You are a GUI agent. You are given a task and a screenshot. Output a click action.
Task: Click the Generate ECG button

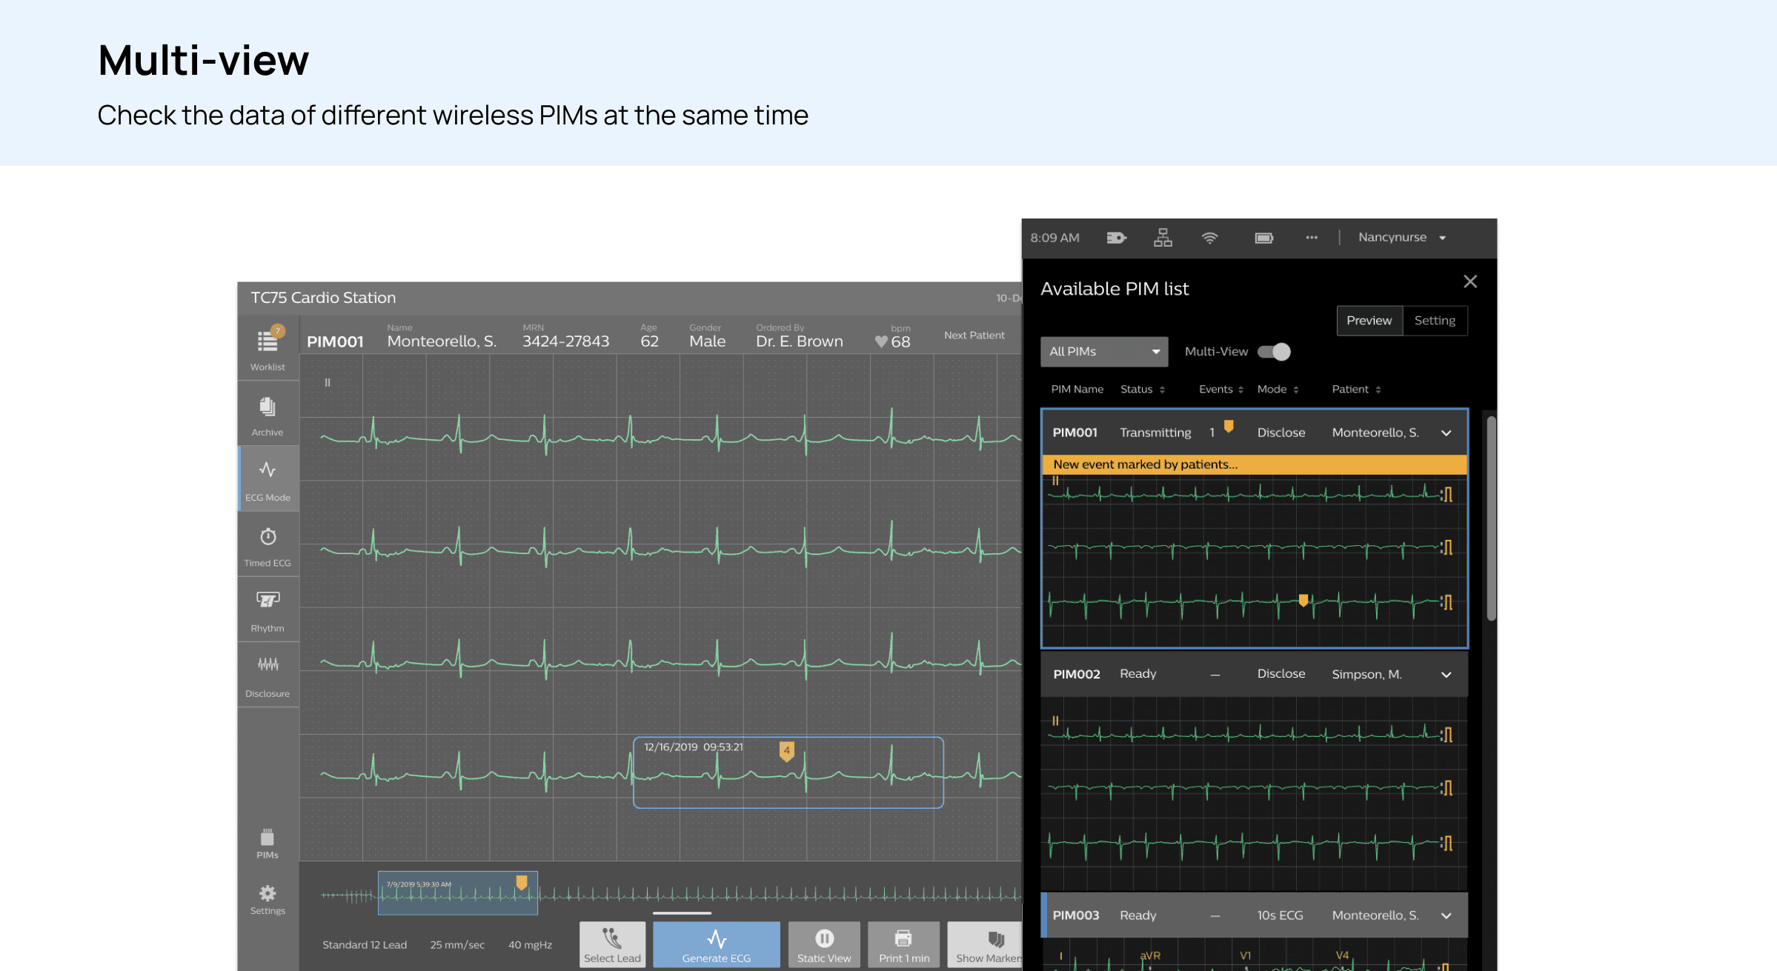(716, 945)
